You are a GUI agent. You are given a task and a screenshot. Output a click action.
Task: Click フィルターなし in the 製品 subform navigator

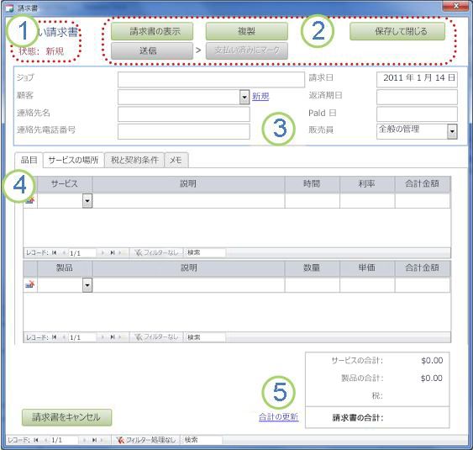coord(156,336)
